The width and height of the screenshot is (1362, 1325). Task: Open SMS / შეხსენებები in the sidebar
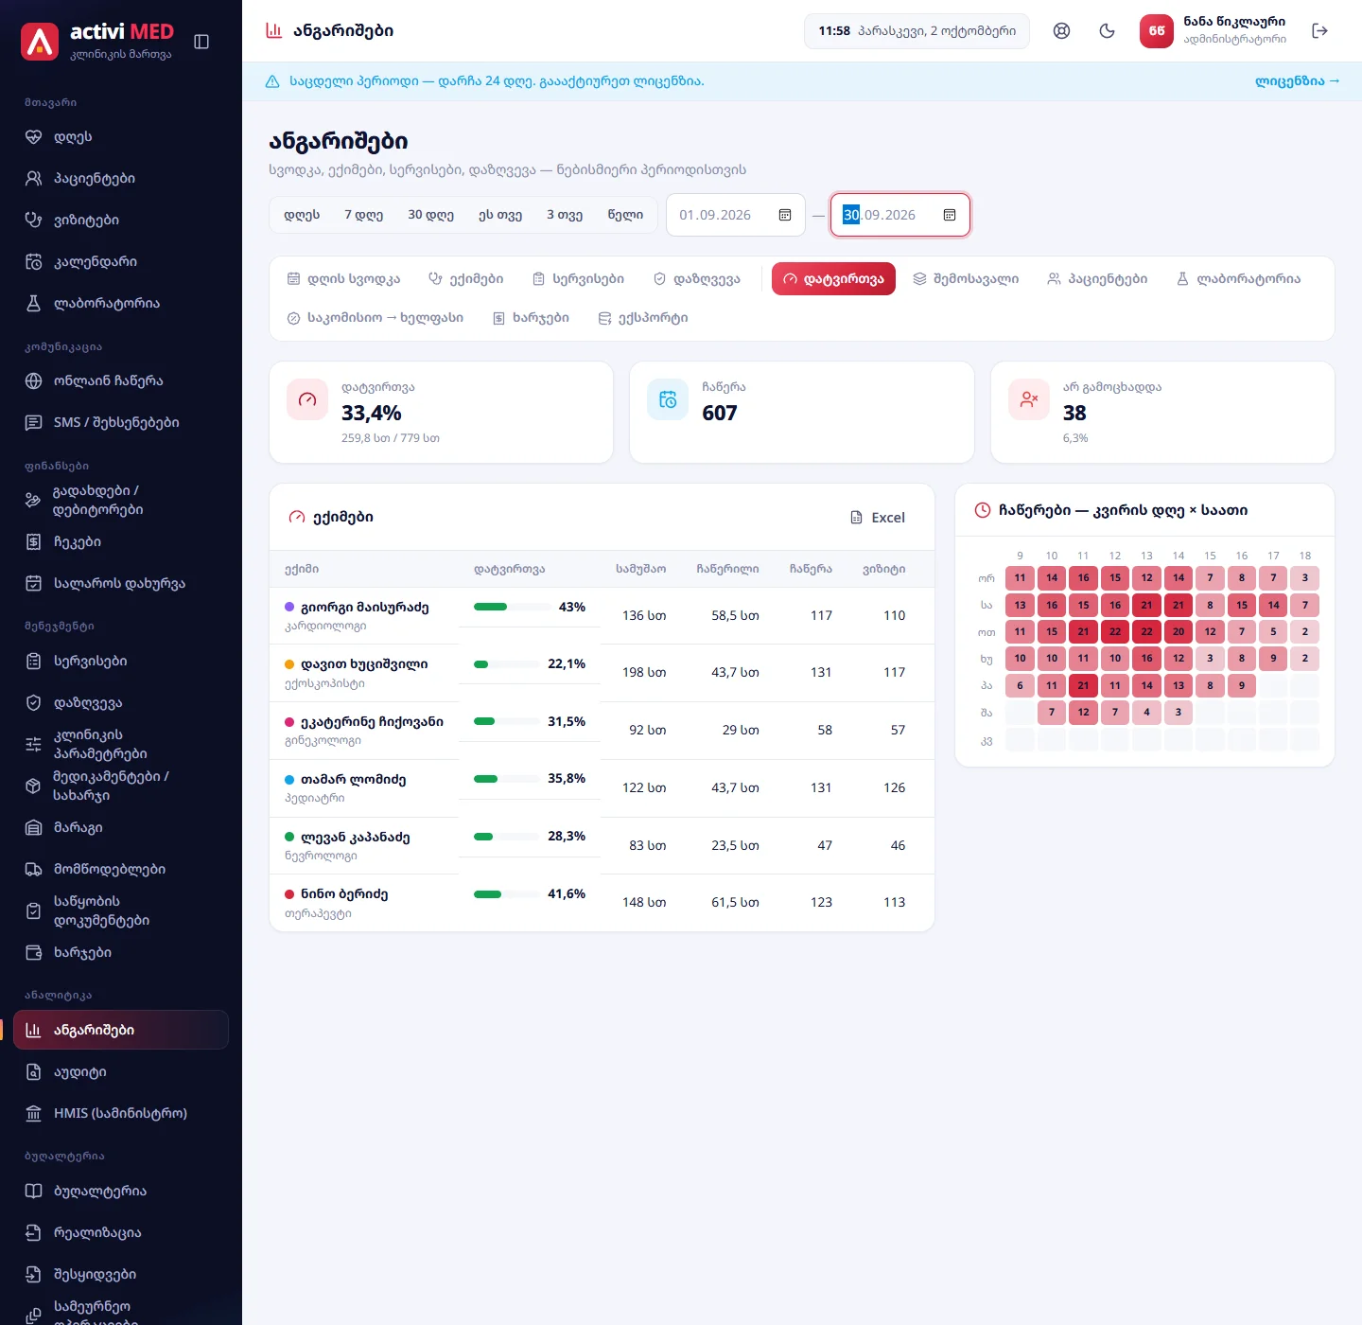[121, 423]
